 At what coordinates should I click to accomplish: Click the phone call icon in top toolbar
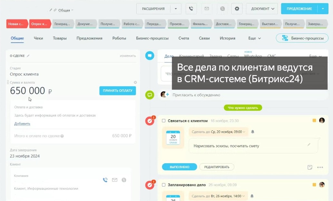point(191,9)
